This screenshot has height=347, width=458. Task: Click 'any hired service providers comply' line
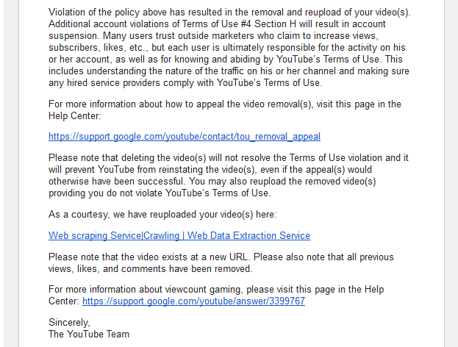click(185, 83)
